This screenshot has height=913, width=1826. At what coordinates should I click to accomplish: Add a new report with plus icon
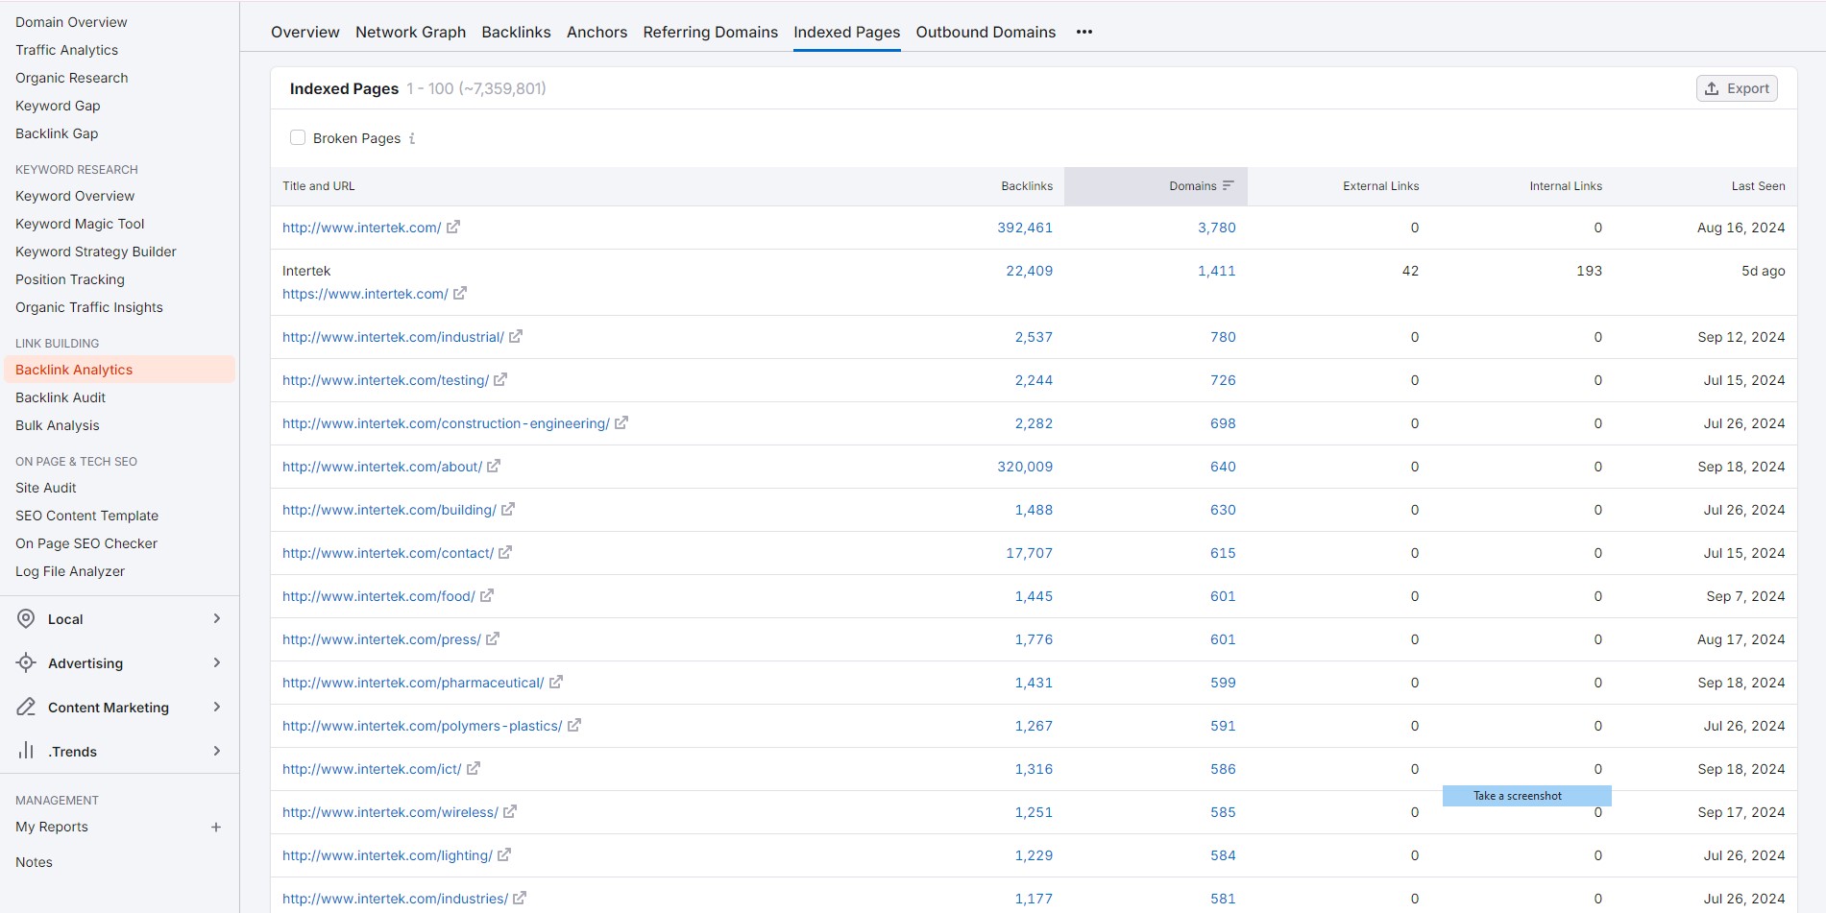pos(216,827)
